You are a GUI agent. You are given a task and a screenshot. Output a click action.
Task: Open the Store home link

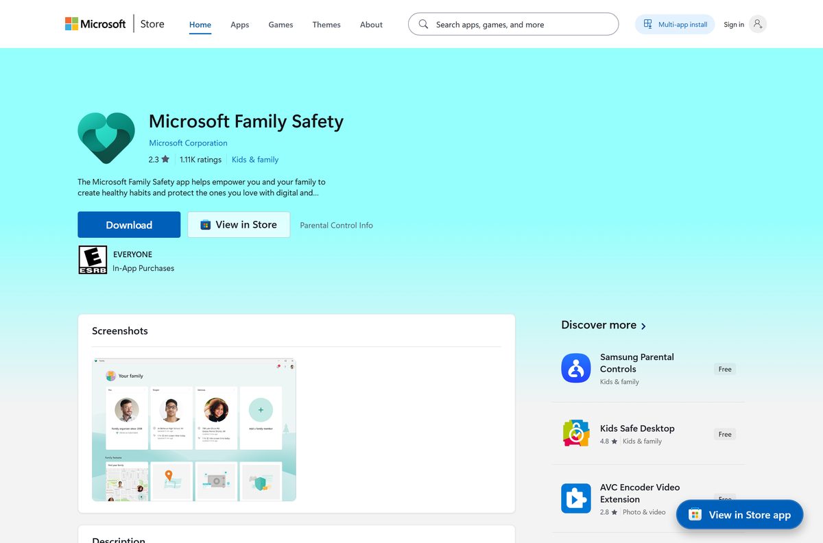click(152, 24)
